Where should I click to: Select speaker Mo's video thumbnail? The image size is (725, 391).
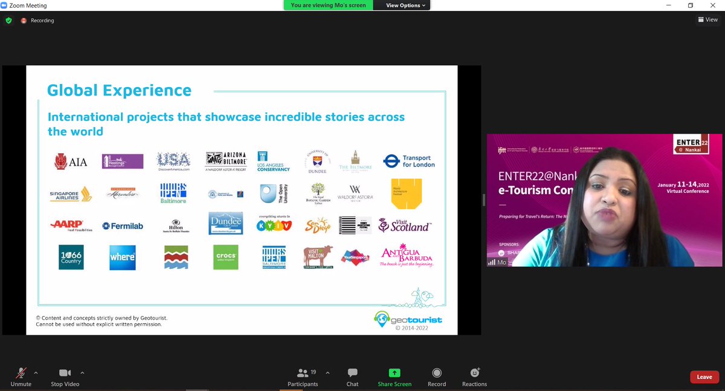tap(605, 201)
